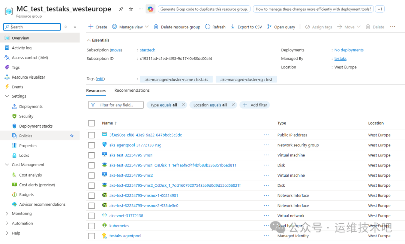Select Export to CSV

coord(246,27)
